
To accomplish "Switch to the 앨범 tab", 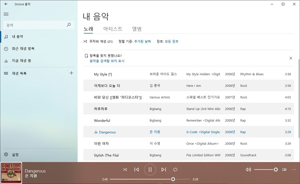I will pyautogui.click(x=137, y=29).
